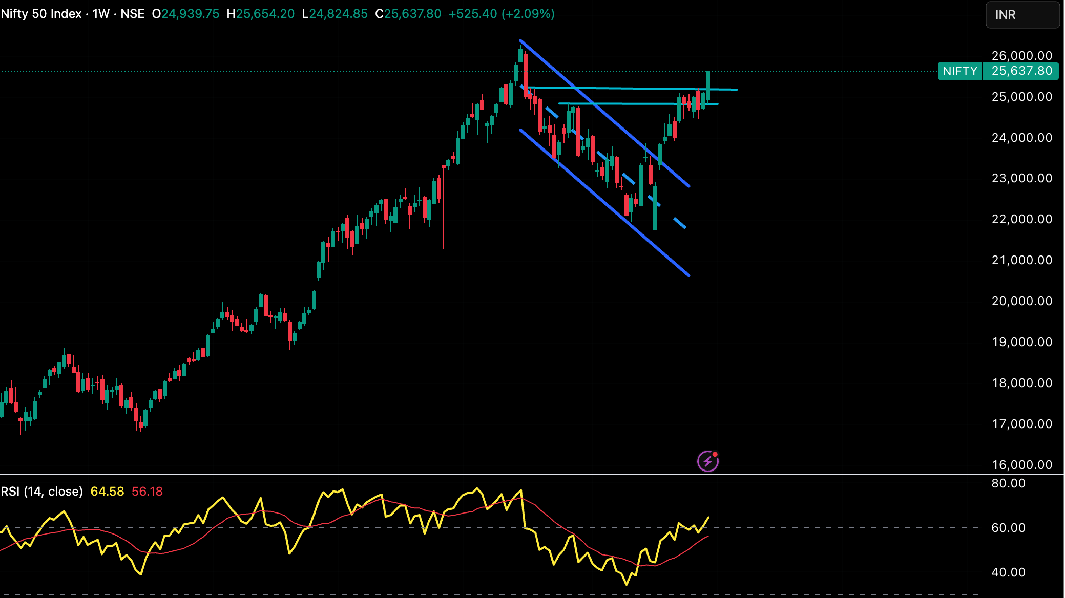Click the 20,000.00 price axis label

[1021, 301]
